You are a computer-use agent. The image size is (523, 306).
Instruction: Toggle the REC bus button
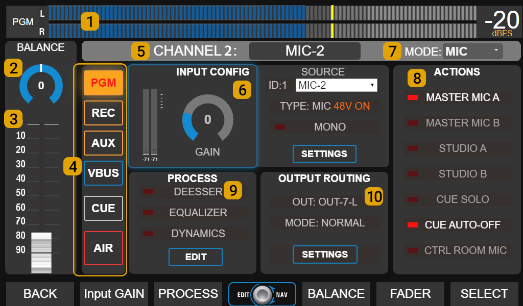tap(103, 113)
